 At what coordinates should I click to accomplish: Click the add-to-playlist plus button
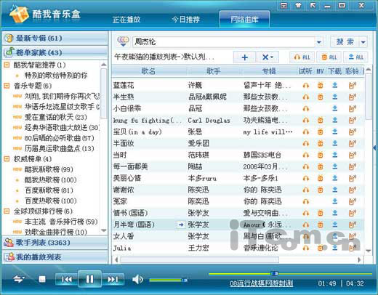[x=244, y=57]
